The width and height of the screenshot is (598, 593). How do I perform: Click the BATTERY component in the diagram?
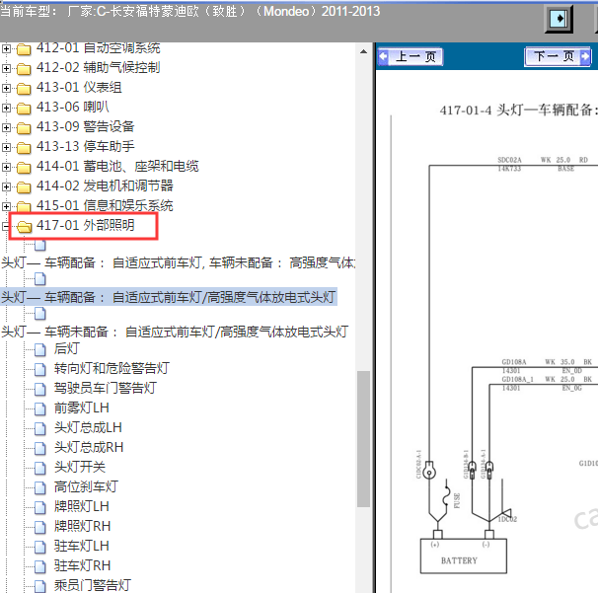click(464, 556)
